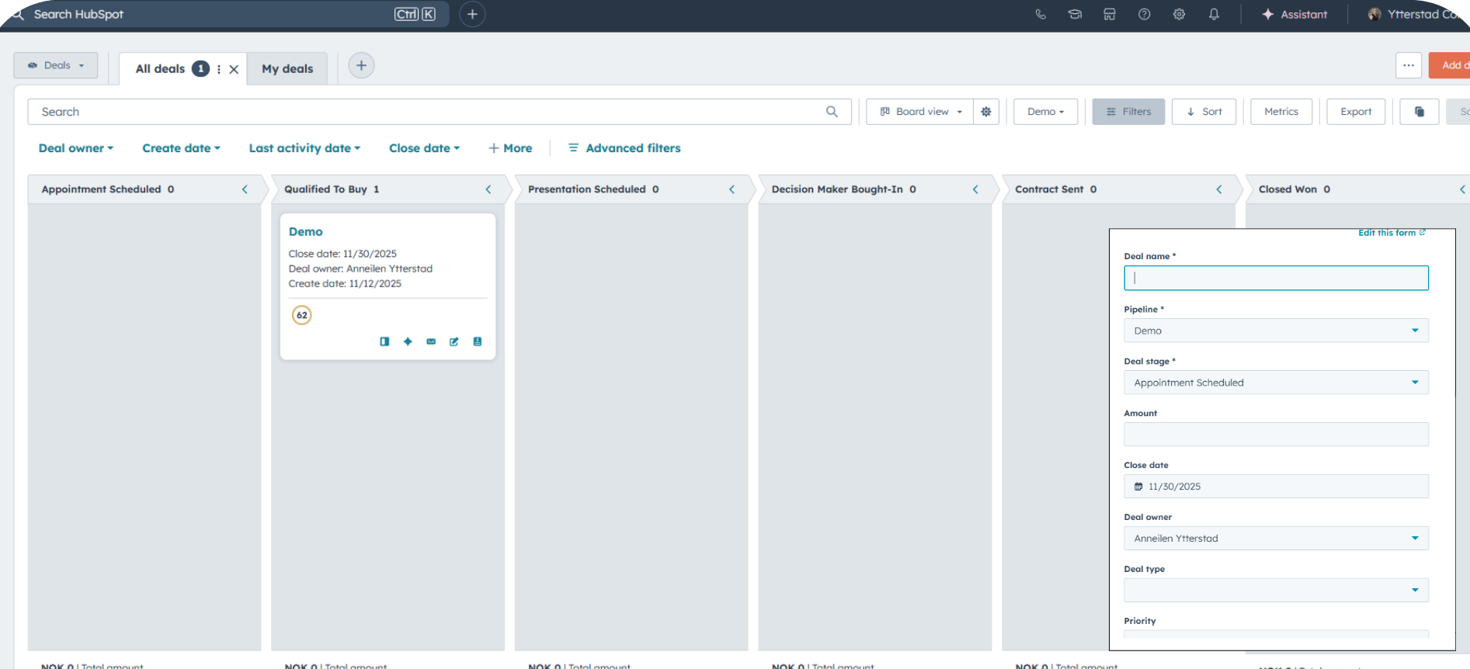The height and width of the screenshot is (669, 1470).
Task: Click the Edit this form link
Action: tap(1392, 233)
